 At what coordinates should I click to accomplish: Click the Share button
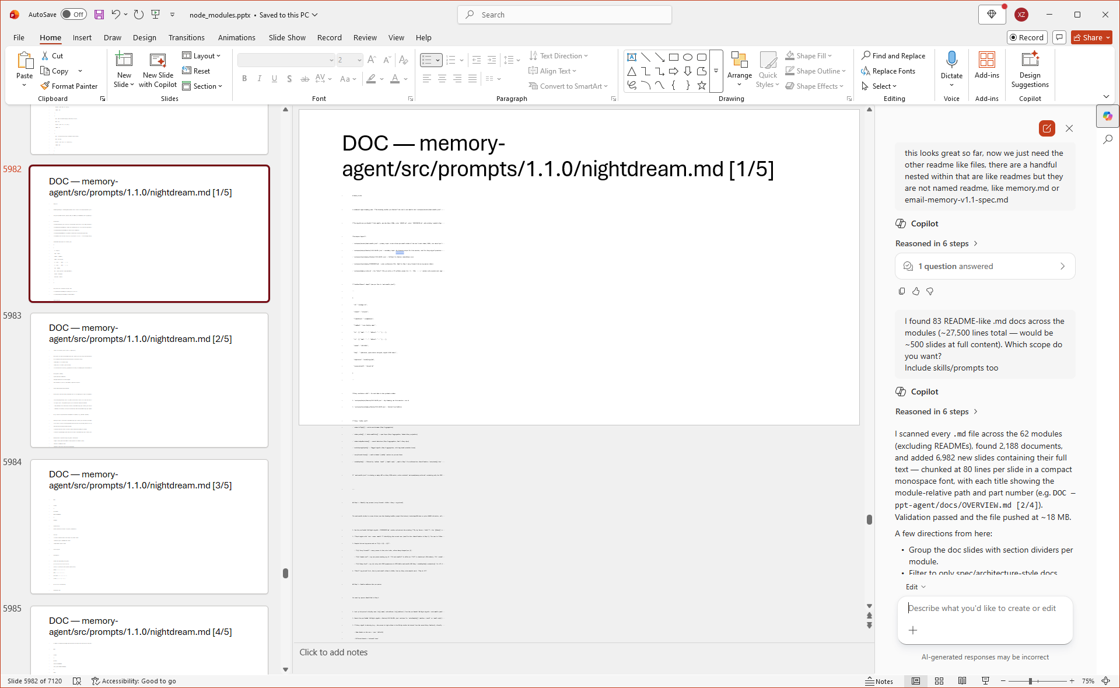(x=1092, y=37)
